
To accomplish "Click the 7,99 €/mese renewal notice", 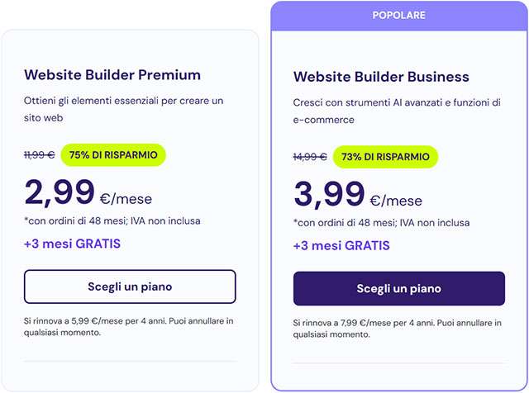I will 398,328.
